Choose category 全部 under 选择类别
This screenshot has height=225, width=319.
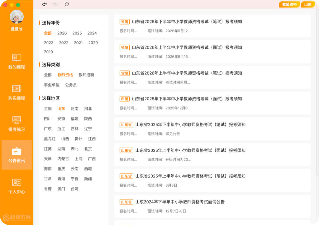click(48, 75)
